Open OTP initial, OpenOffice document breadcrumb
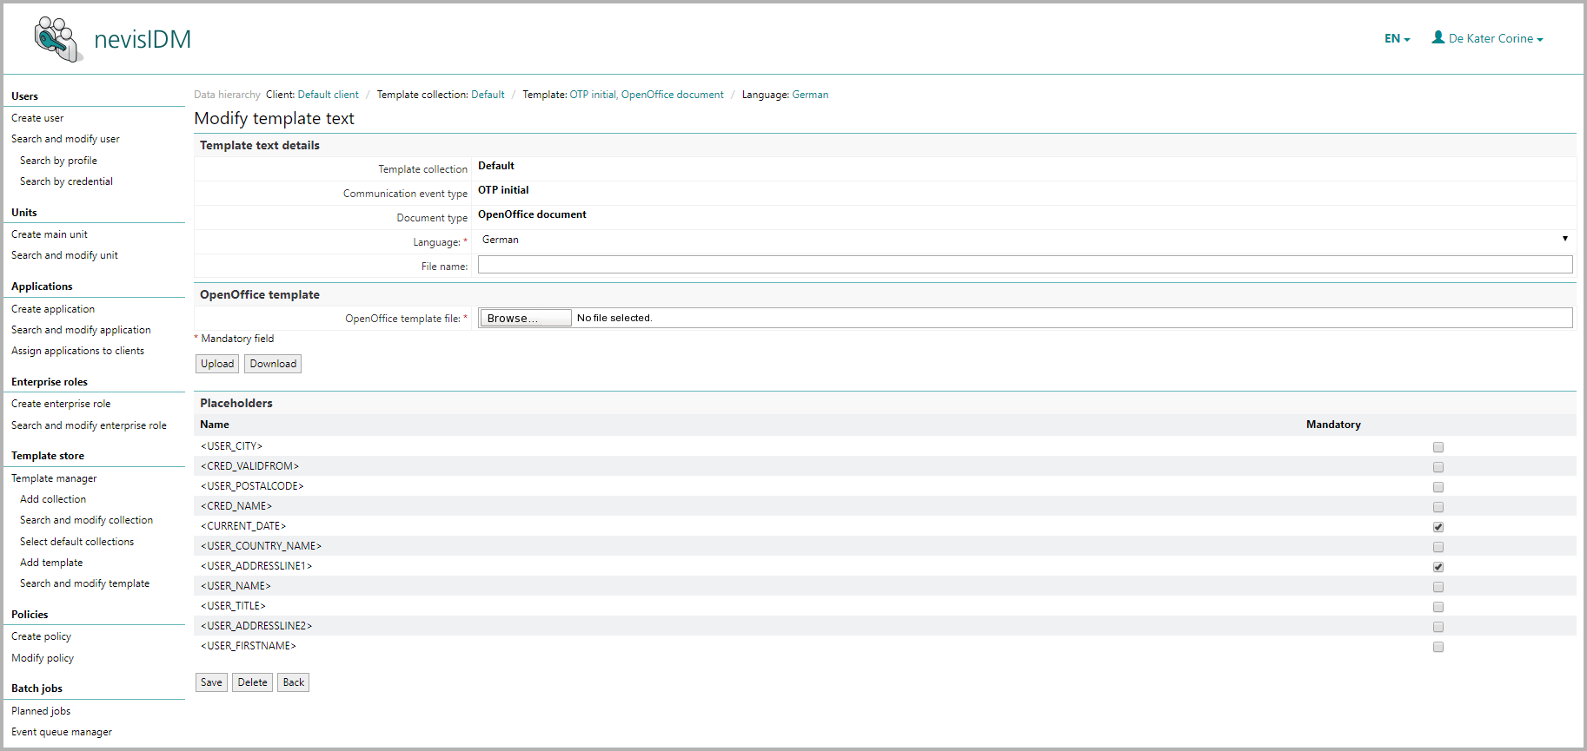This screenshot has width=1587, height=751. point(646,95)
